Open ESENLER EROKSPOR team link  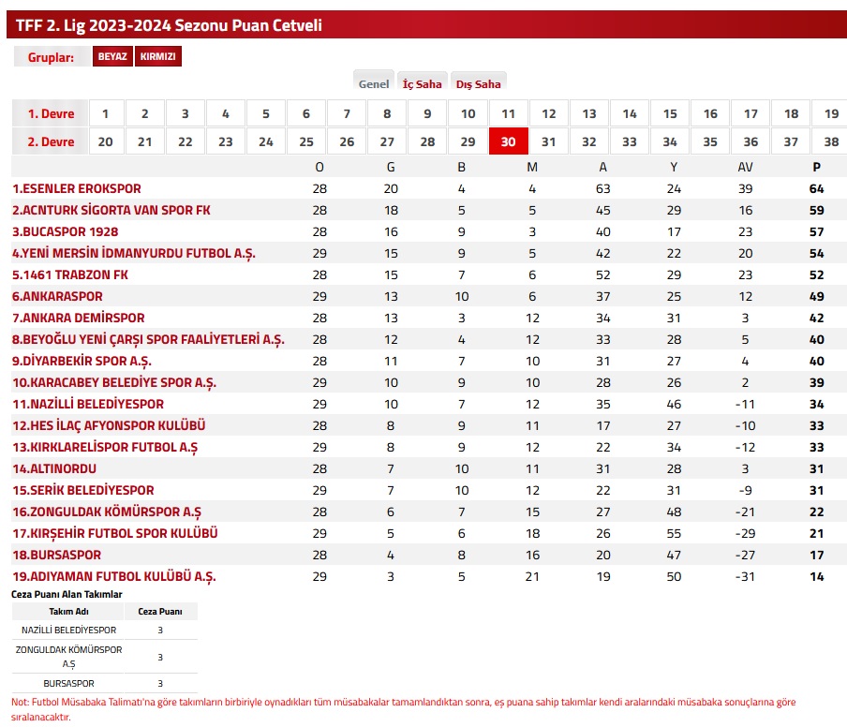[77, 188]
